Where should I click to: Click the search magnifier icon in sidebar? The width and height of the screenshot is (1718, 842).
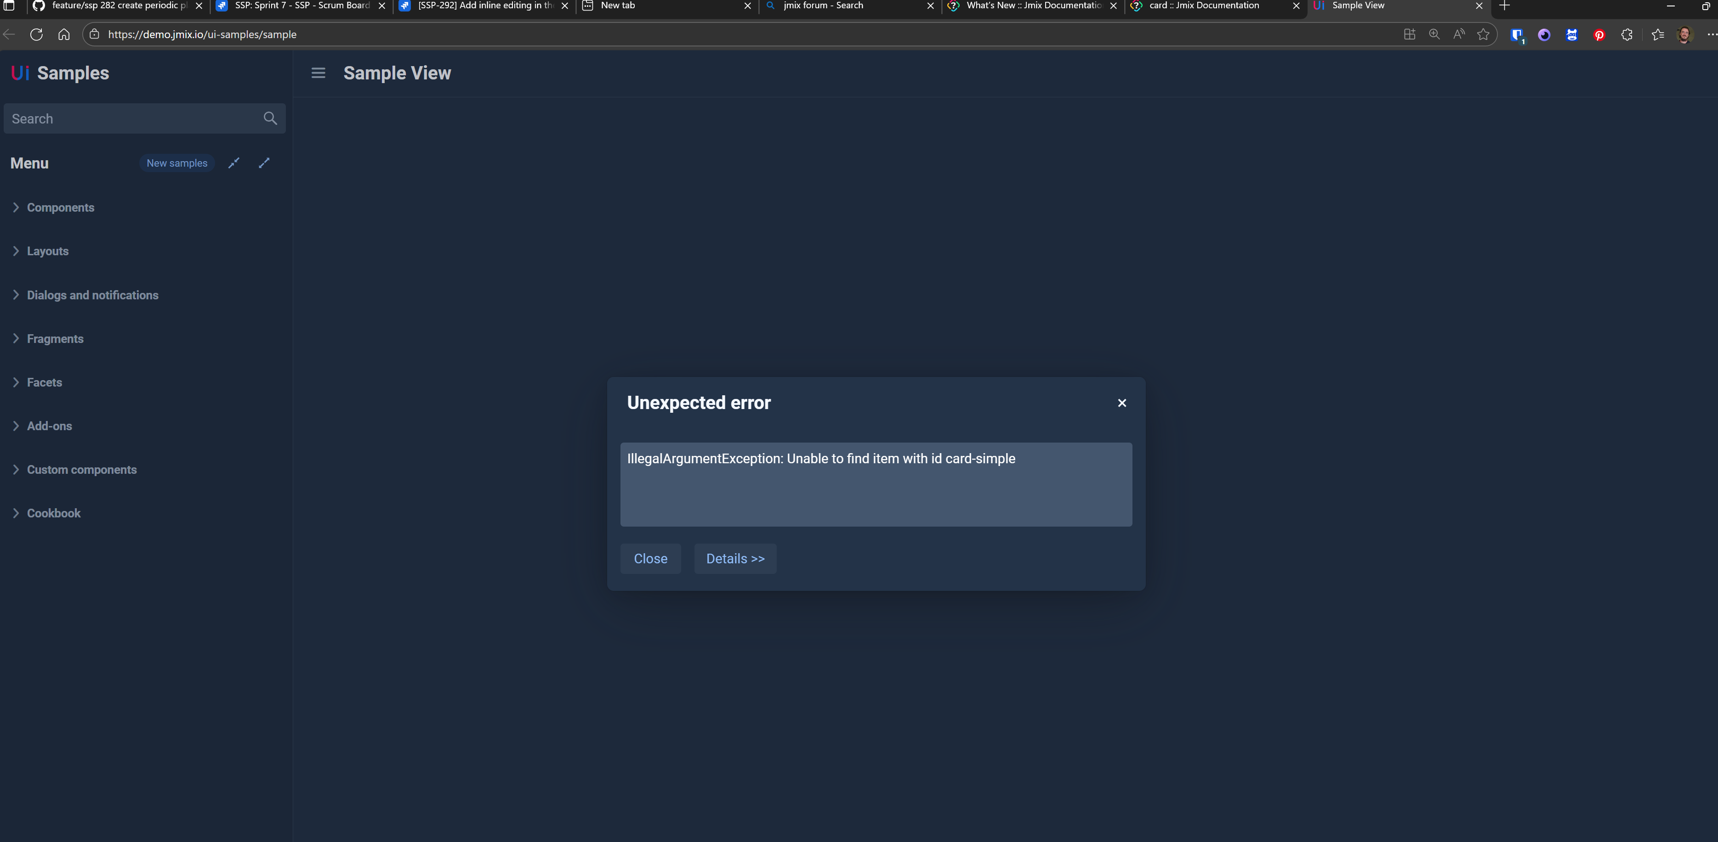pyautogui.click(x=270, y=118)
